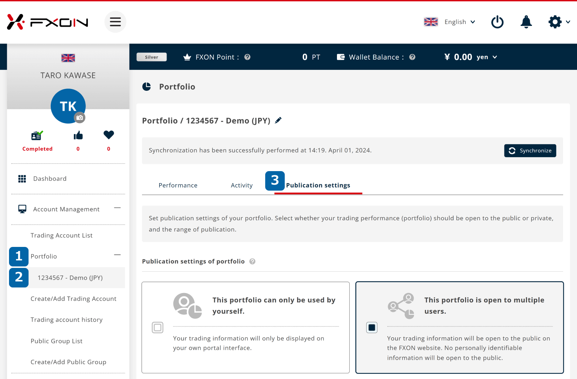Click the pencil edit icon beside portfolio name
This screenshot has height=379, width=577.
pos(278,120)
